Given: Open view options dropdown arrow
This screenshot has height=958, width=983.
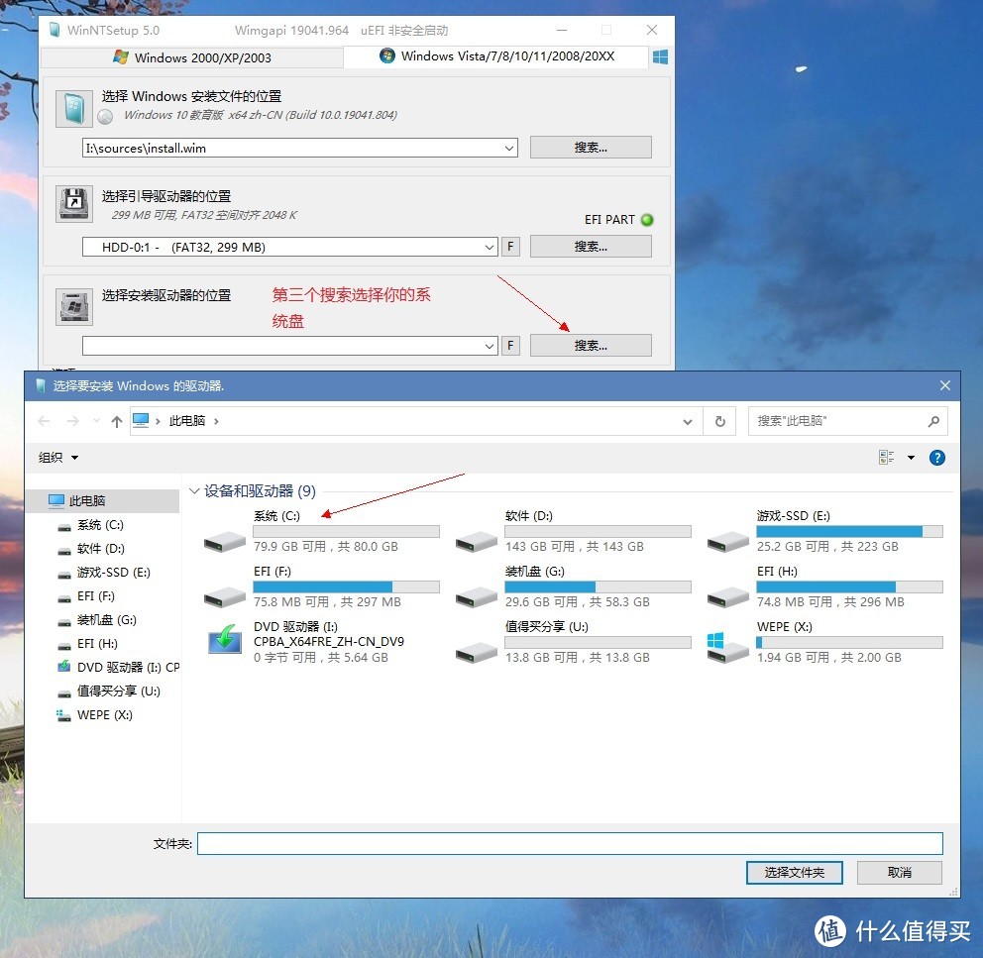Looking at the screenshot, I should point(911,458).
